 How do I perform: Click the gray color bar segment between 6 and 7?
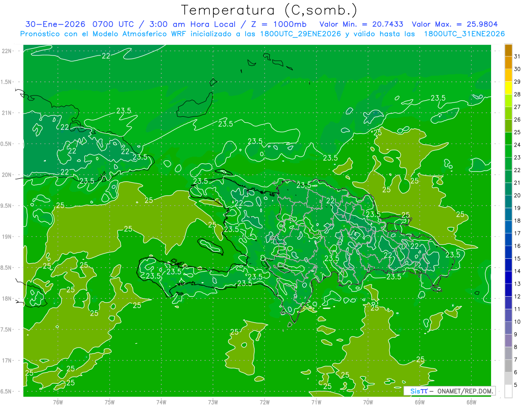tap(508, 366)
